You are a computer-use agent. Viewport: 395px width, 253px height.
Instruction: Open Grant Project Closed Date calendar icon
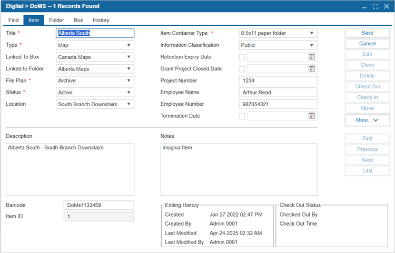coord(312,69)
